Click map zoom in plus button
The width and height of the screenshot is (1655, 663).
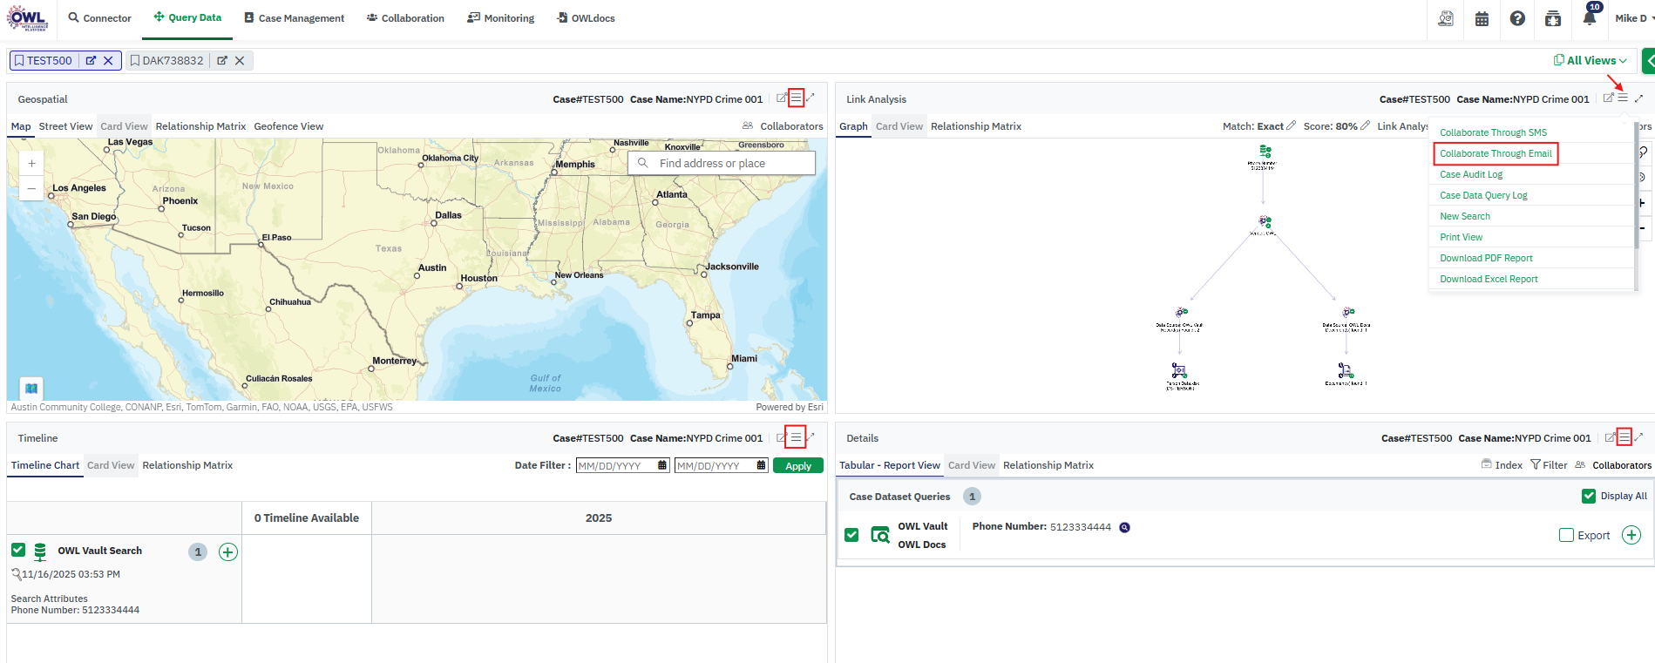(x=31, y=164)
